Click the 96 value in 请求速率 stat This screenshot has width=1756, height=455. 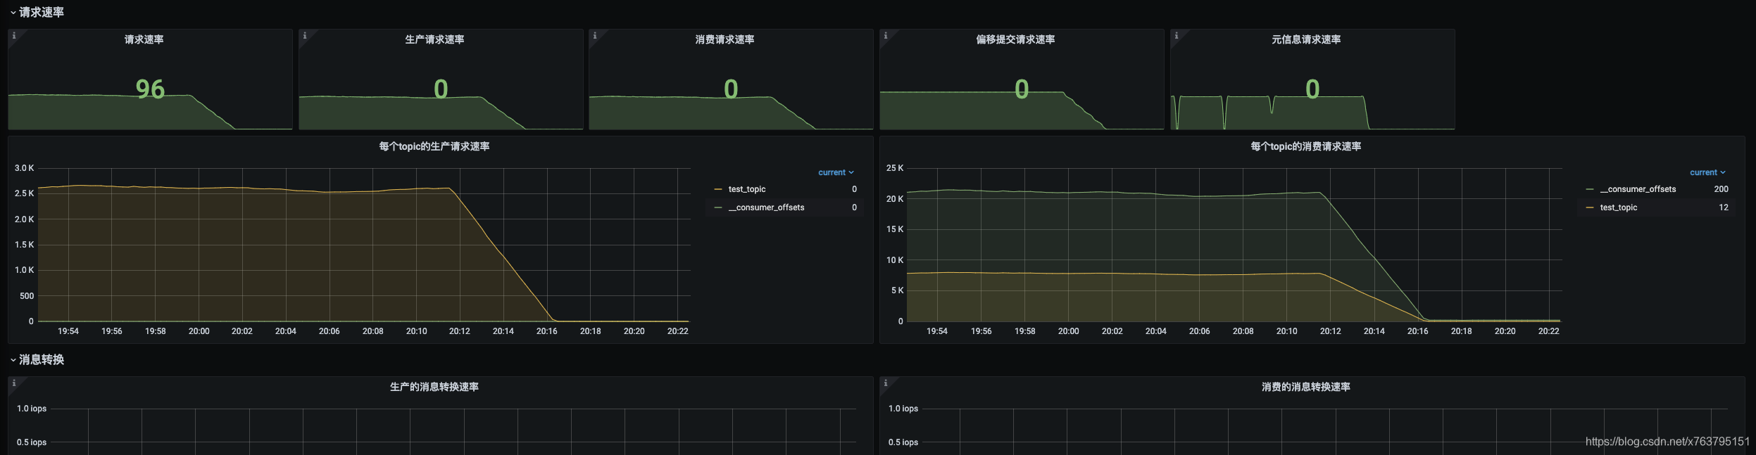pos(150,89)
